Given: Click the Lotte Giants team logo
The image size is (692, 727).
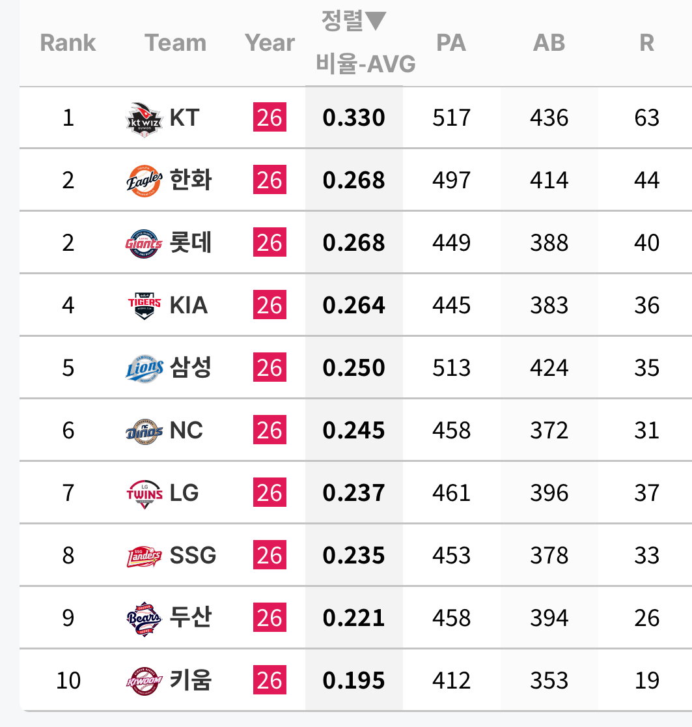Looking at the screenshot, I should [144, 243].
